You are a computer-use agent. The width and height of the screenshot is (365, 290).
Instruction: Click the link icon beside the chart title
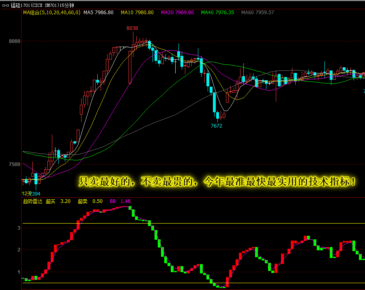pos(6,5)
